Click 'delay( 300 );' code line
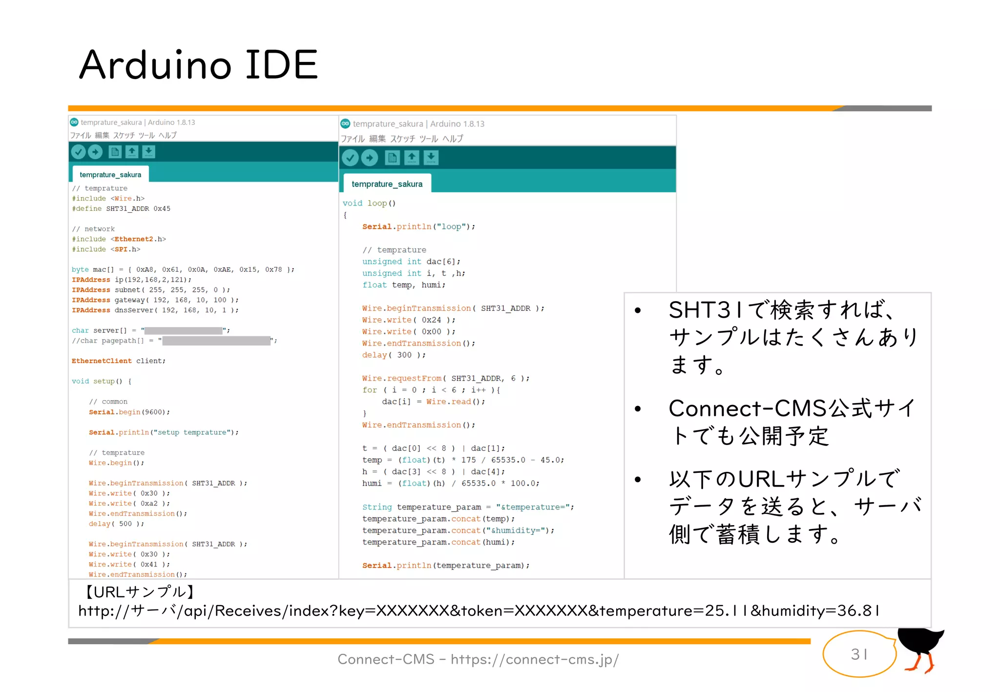The width and height of the screenshot is (1000, 692). point(394,355)
